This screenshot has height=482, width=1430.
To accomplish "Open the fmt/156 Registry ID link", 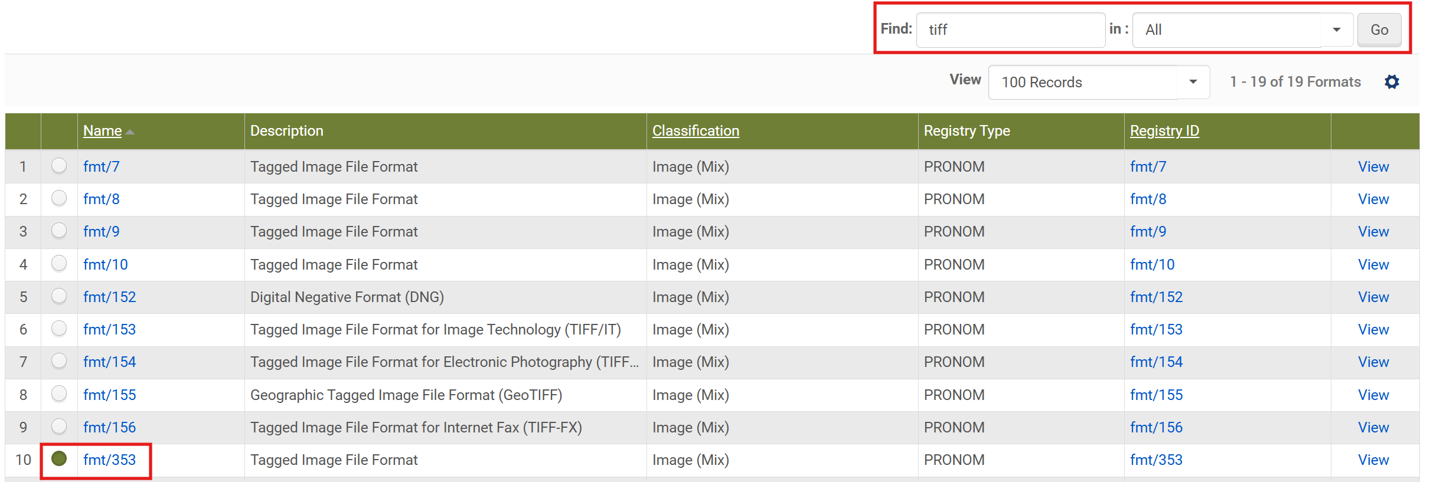I will coord(1155,427).
